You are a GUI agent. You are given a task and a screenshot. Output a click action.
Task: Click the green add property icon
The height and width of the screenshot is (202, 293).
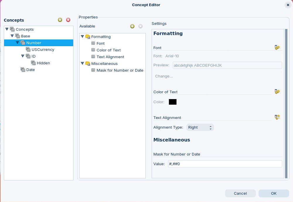[x=132, y=26]
